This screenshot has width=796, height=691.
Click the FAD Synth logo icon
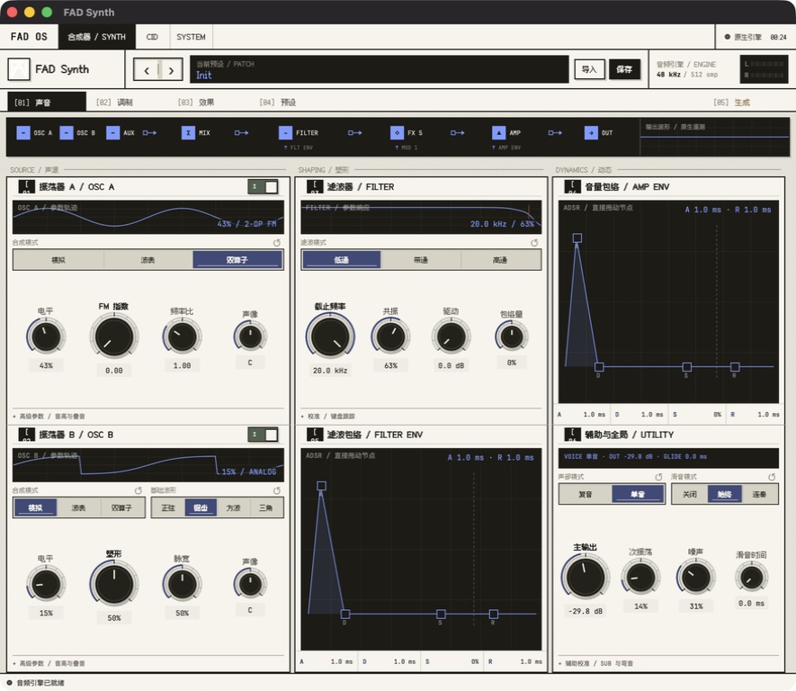click(19, 69)
